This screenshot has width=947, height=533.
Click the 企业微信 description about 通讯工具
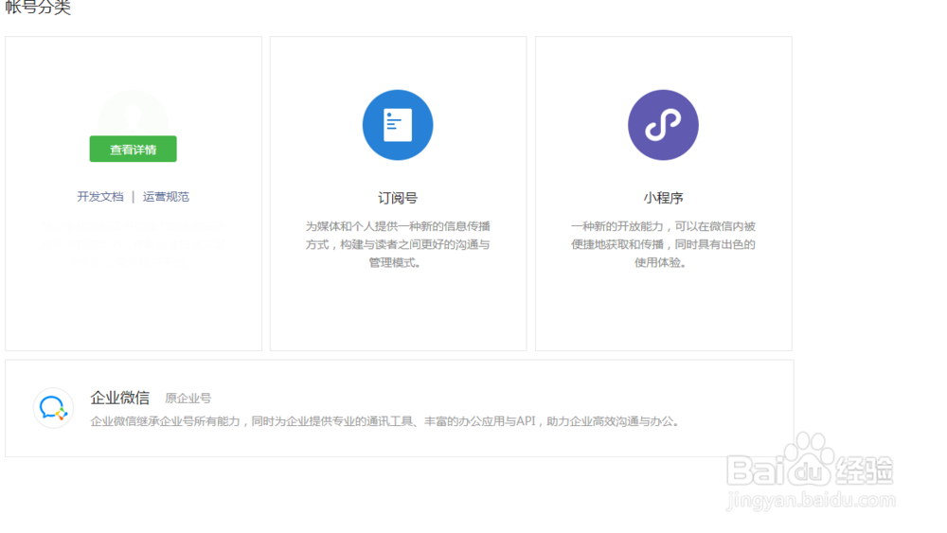[x=384, y=421]
